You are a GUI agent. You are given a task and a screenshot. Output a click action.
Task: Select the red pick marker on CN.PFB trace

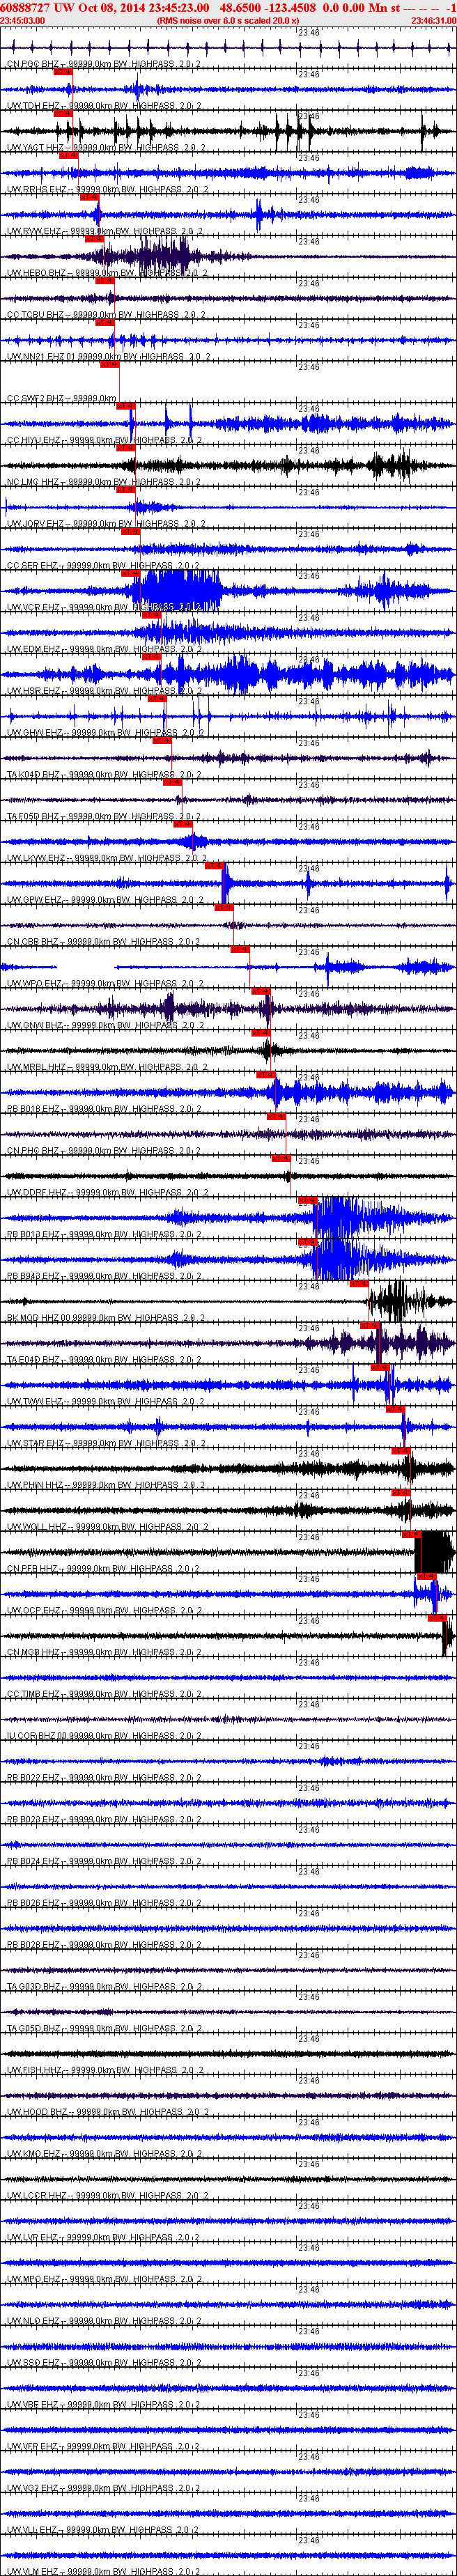[411, 1533]
